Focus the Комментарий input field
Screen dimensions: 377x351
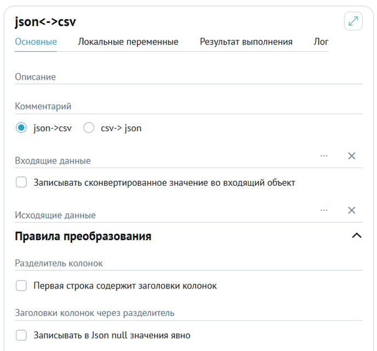[188, 107]
